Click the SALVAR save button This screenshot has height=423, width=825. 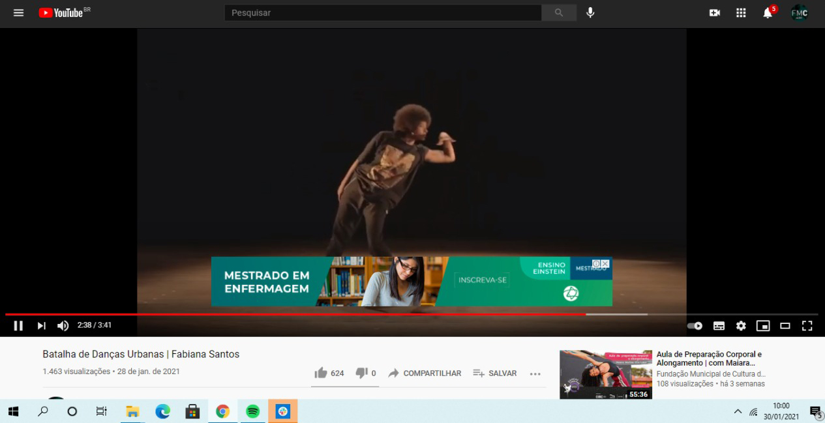[x=495, y=373]
